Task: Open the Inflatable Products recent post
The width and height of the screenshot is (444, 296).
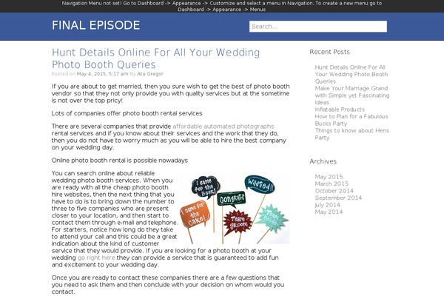Action: pyautogui.click(x=340, y=110)
